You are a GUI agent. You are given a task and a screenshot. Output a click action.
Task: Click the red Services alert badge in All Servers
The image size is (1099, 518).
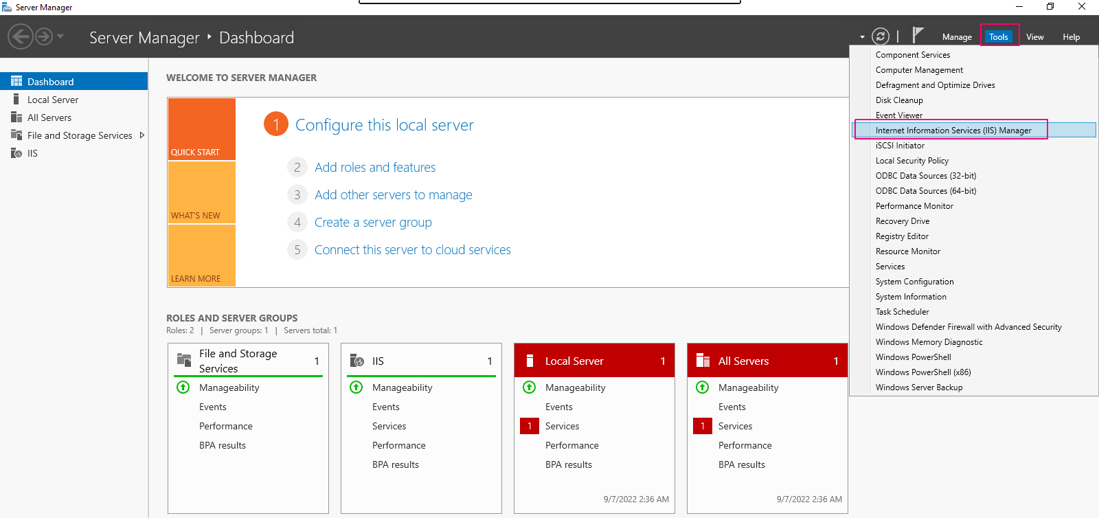coord(703,426)
